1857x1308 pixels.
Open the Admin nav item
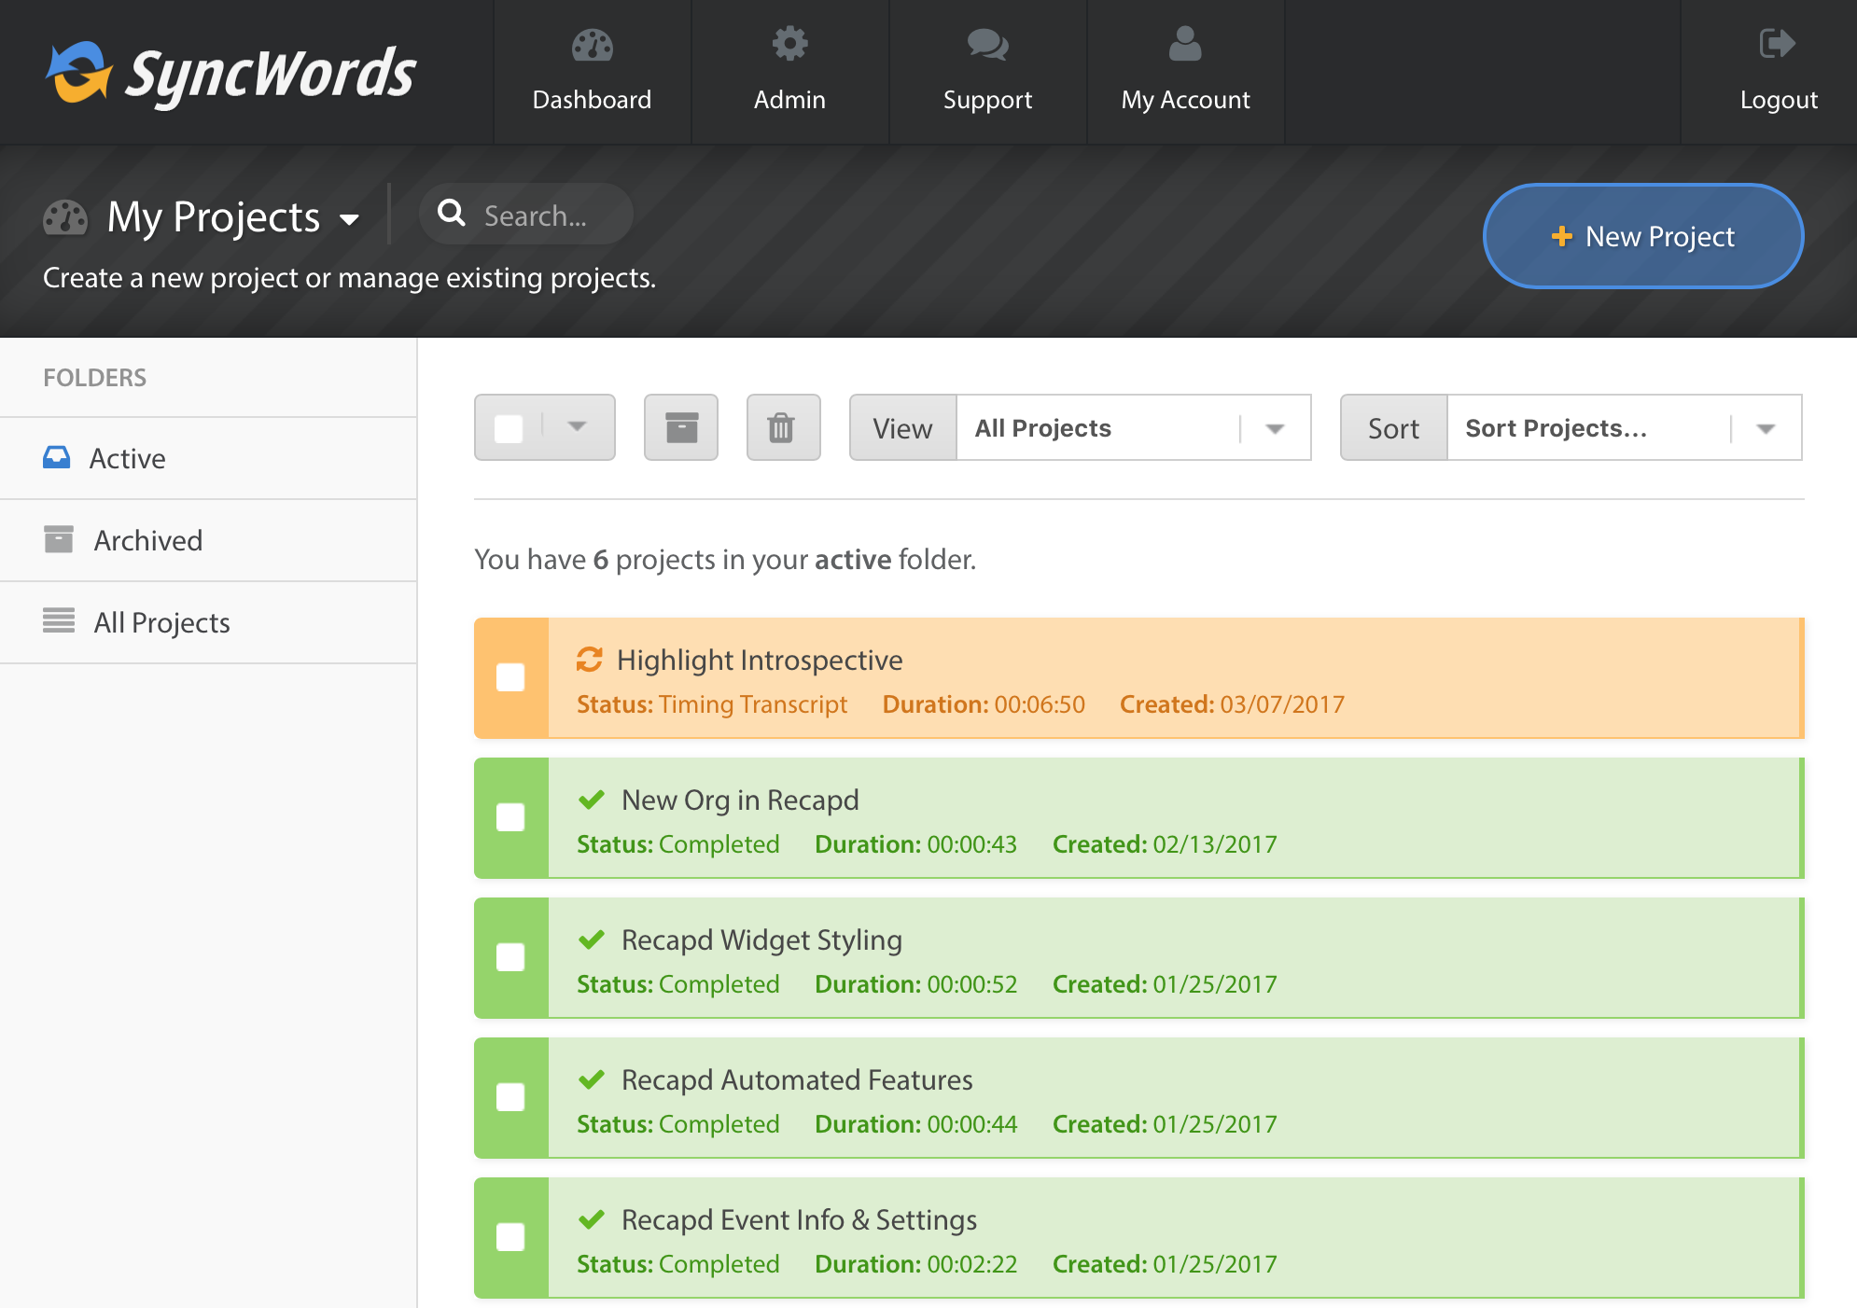pos(789,72)
